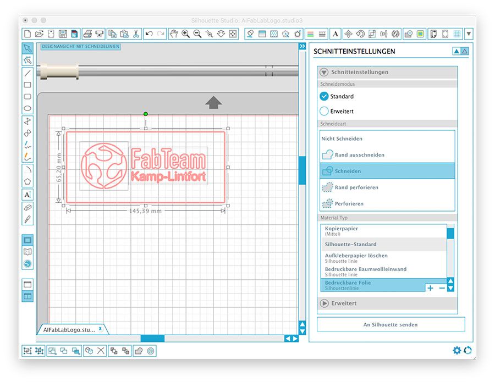Select Kopierpapier material type
This screenshot has height=382, width=495.
(383, 231)
